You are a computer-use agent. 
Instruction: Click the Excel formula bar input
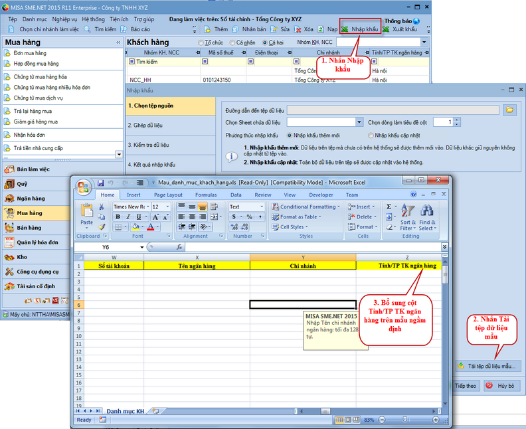tap(313, 247)
